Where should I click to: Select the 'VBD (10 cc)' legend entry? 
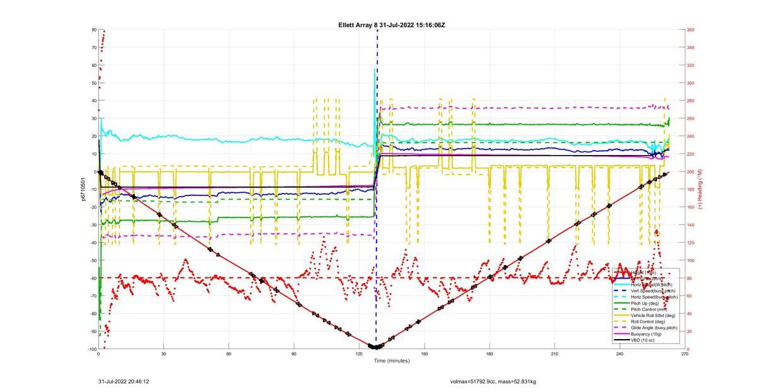point(634,340)
